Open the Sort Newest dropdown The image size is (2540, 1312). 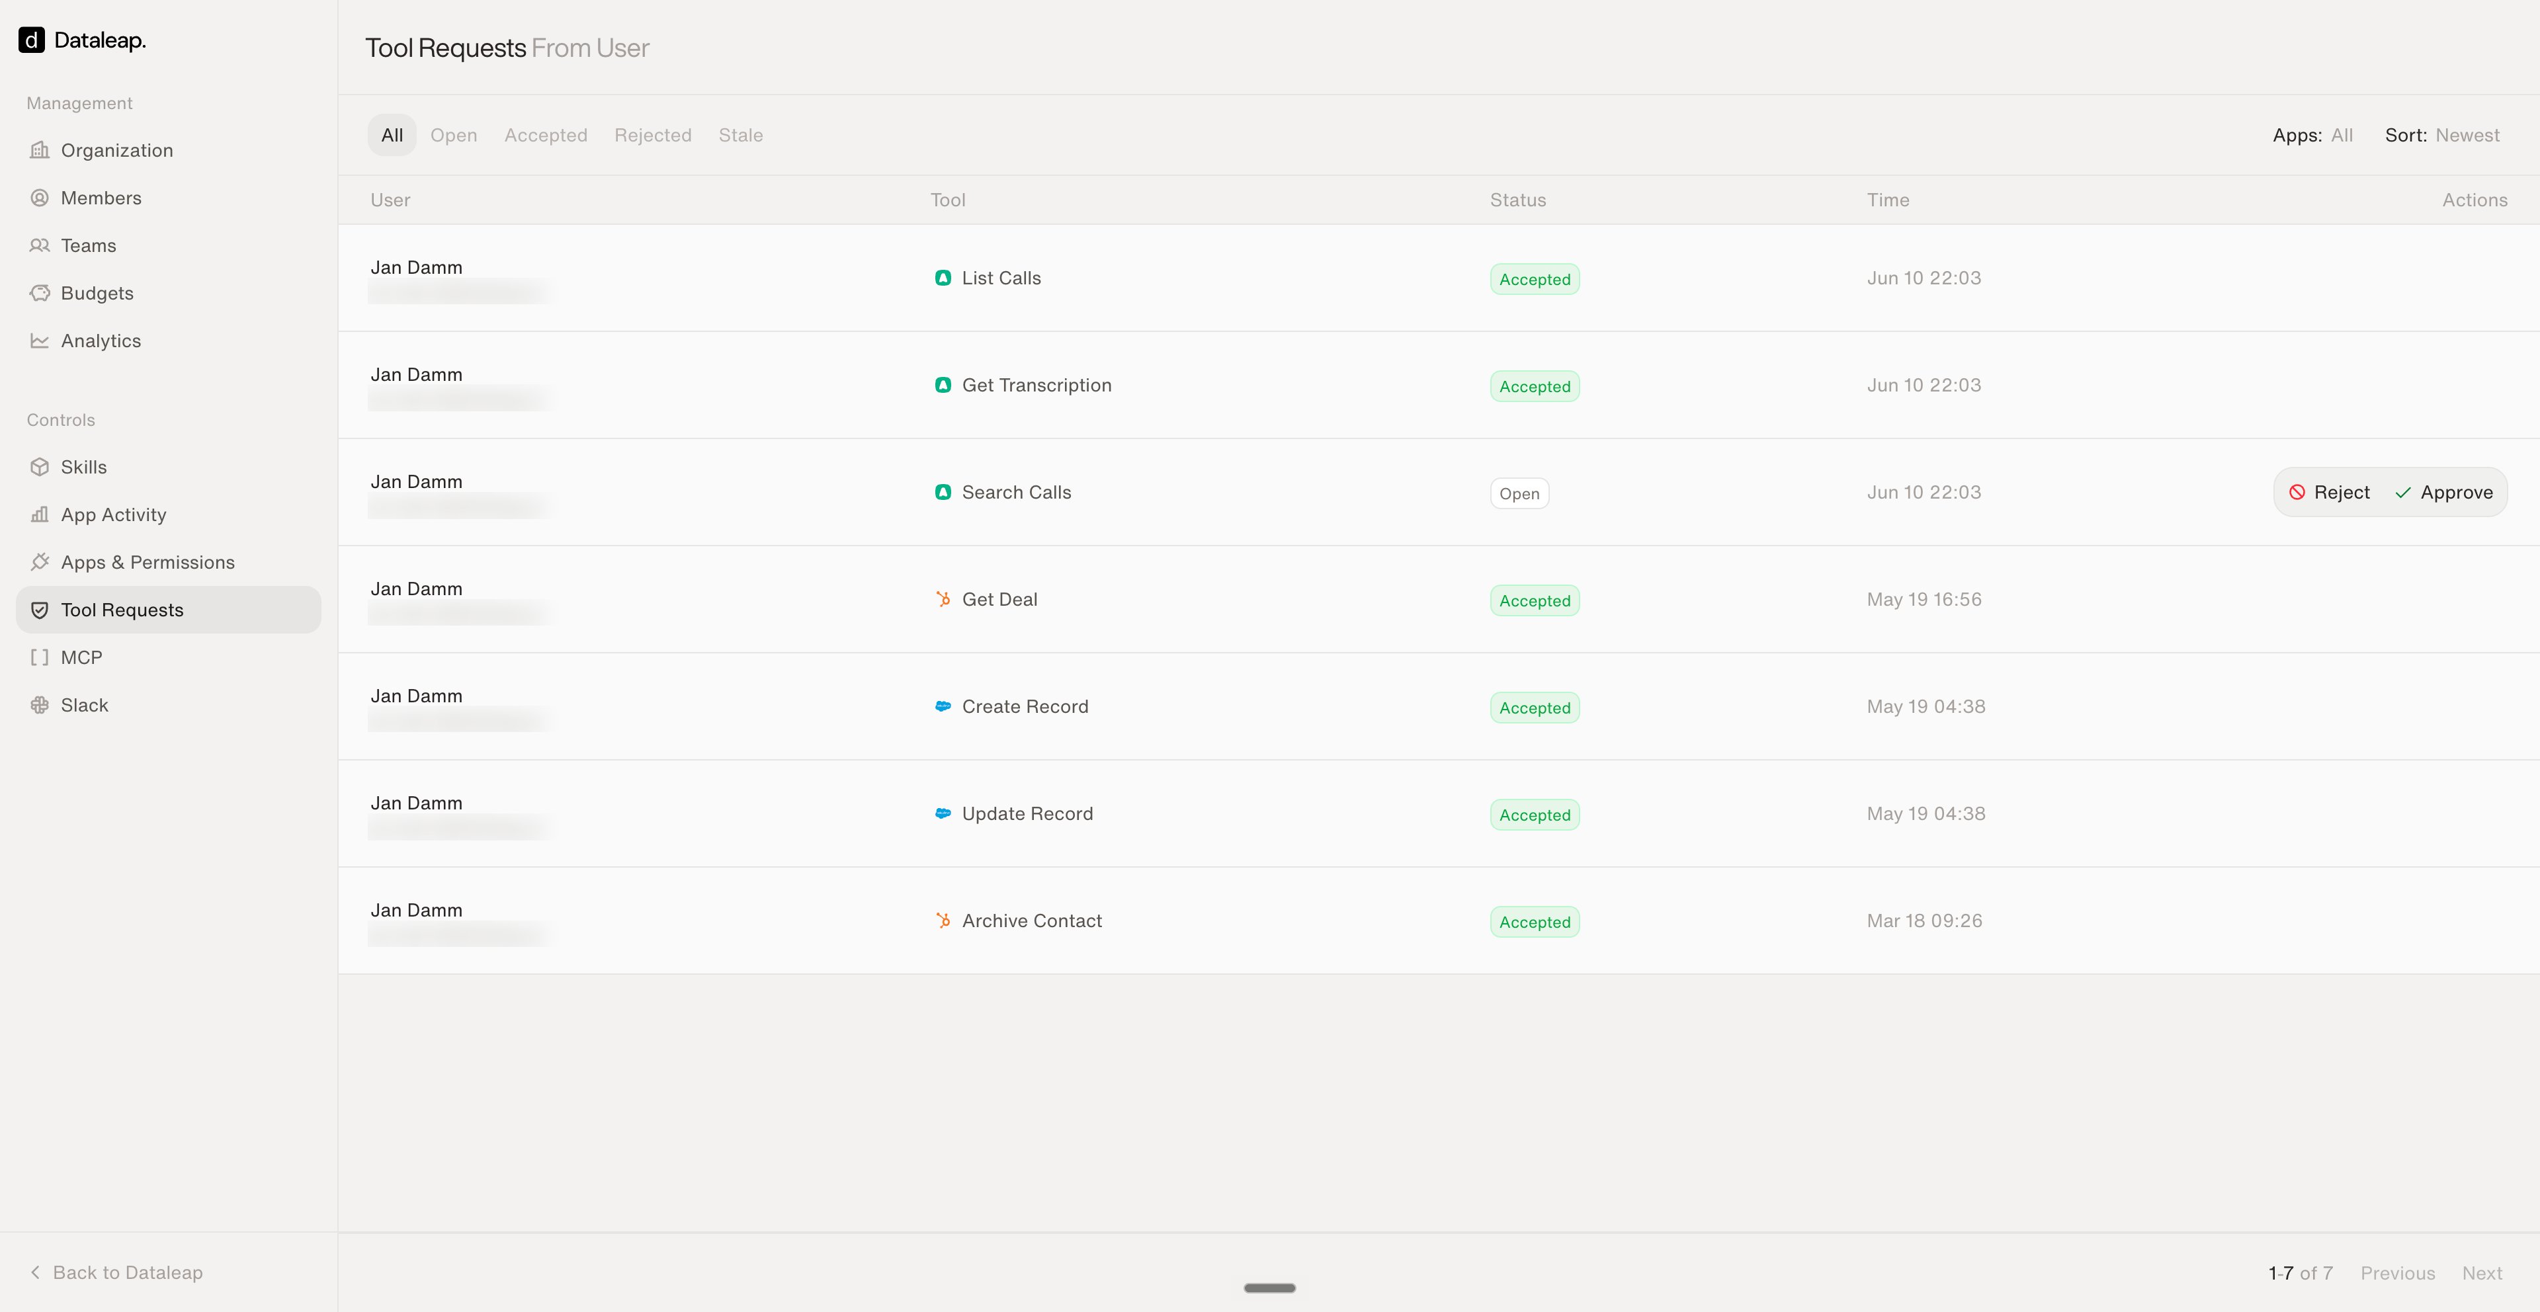(x=2442, y=135)
